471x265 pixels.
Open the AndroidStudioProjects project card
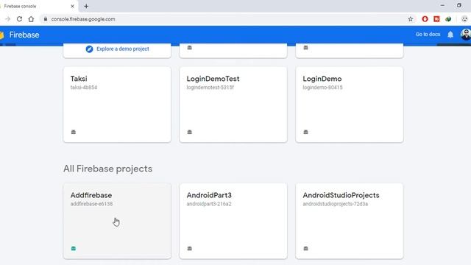tap(350, 221)
